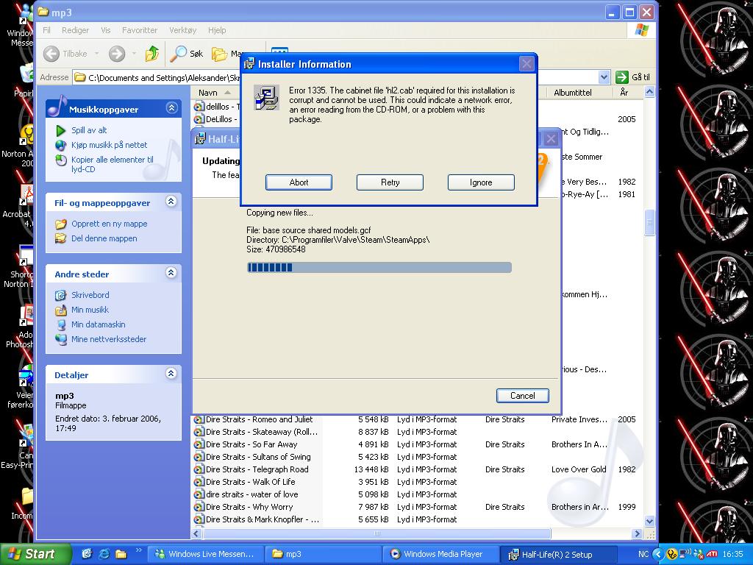Screen dimensions: 753x565
Task: Open the Verktøy menu
Action: coord(182,30)
